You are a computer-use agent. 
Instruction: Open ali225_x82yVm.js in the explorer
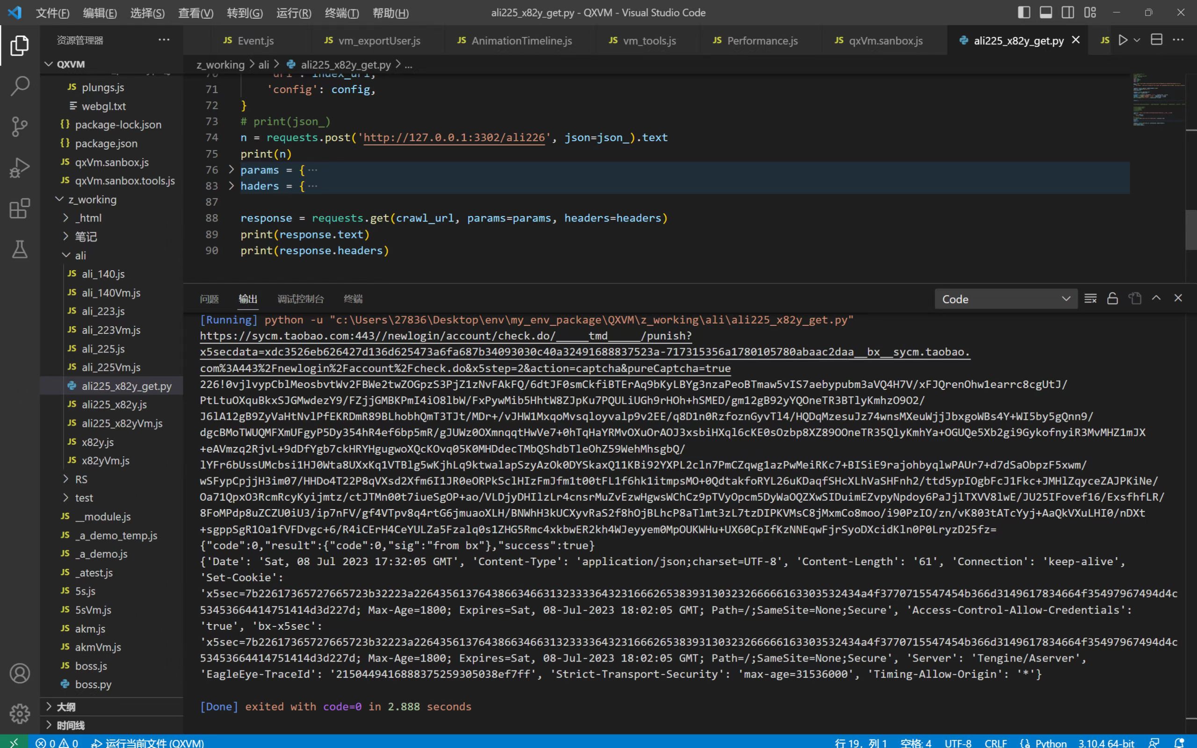click(x=122, y=424)
